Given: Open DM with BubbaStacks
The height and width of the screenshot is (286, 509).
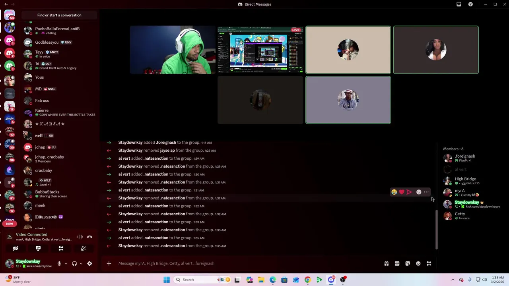Looking at the screenshot, I should pos(60,194).
